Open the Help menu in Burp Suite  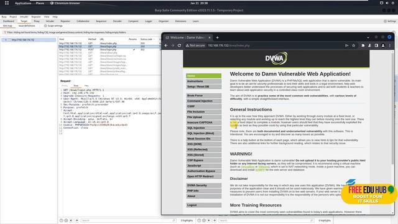tap(55, 17)
